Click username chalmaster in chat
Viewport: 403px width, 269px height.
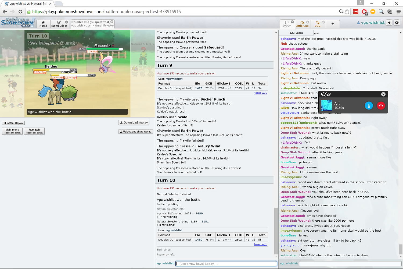point(290,147)
